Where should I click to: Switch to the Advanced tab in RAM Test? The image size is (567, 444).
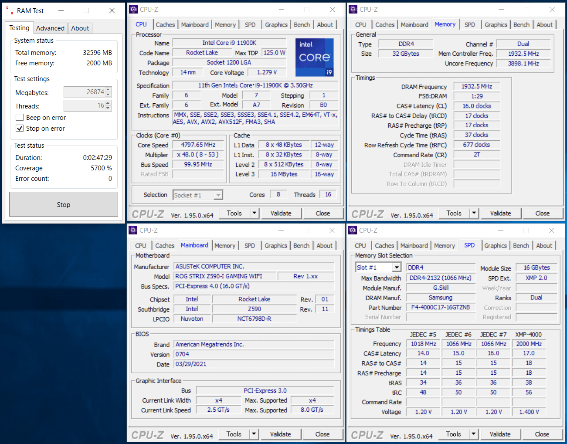50,28
